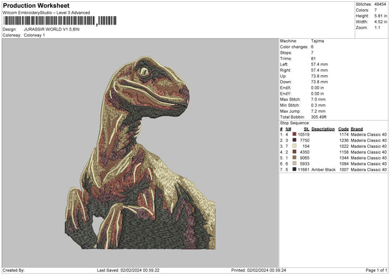Screen dimensions: 390x275
Task: Click the brown swatch for code 1344
Action: (294, 158)
